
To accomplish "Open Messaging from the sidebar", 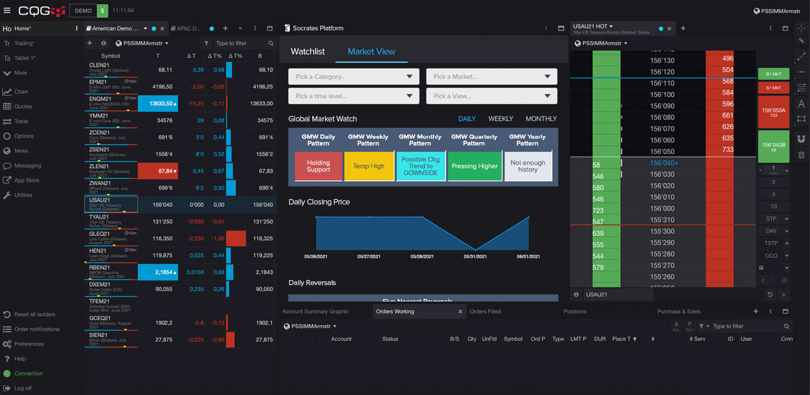I will [x=22, y=166].
